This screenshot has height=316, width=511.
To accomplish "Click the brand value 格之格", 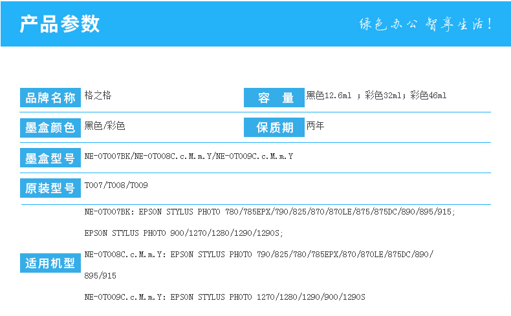I will coord(98,96).
